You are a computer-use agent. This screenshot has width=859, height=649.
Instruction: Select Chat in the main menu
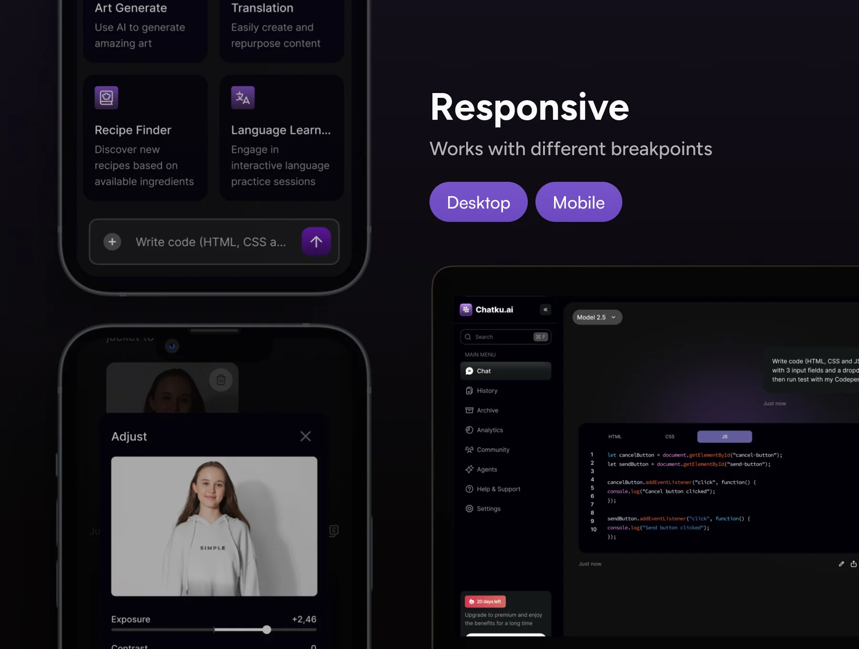click(x=506, y=371)
